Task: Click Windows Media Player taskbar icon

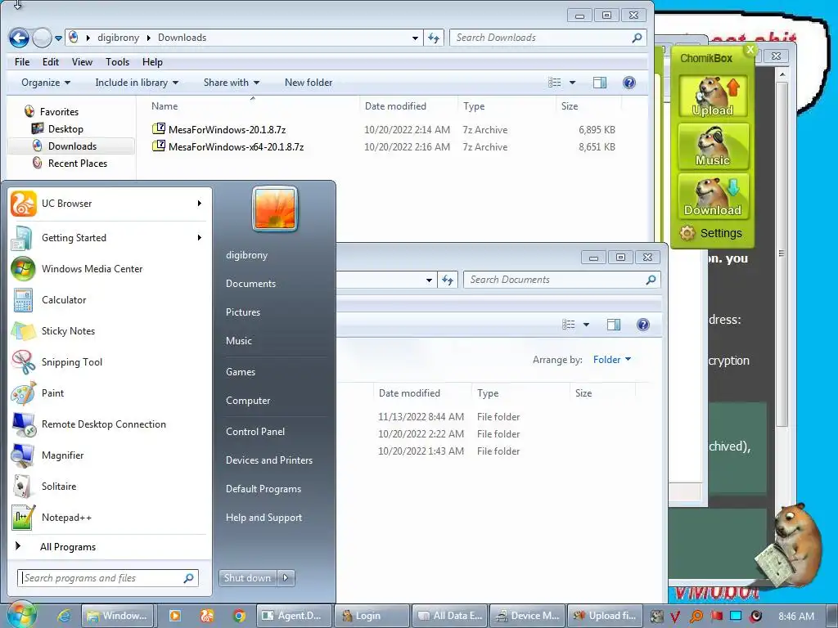Action: point(175,616)
